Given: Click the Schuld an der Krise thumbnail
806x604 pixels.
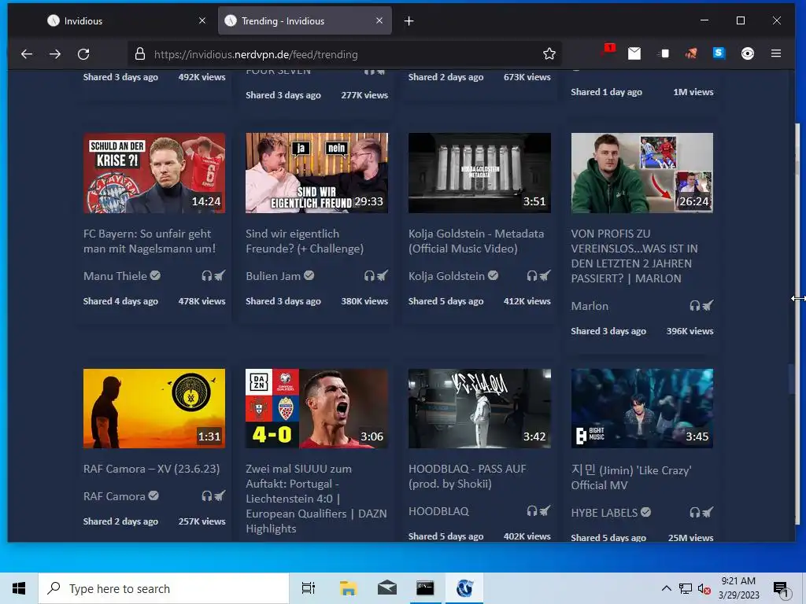Looking at the screenshot, I should 154,172.
